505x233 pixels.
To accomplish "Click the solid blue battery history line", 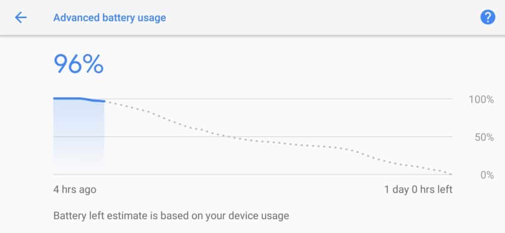I will coord(79,99).
